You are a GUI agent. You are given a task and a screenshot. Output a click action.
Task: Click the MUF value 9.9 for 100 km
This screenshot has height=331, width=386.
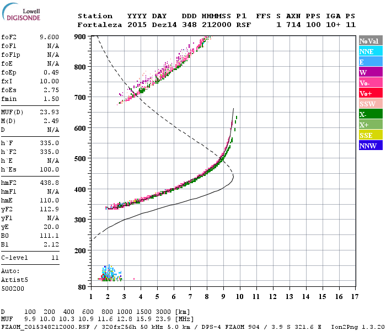(x=30, y=319)
